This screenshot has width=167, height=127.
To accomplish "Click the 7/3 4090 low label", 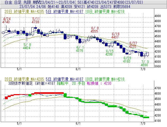I will [145, 63].
